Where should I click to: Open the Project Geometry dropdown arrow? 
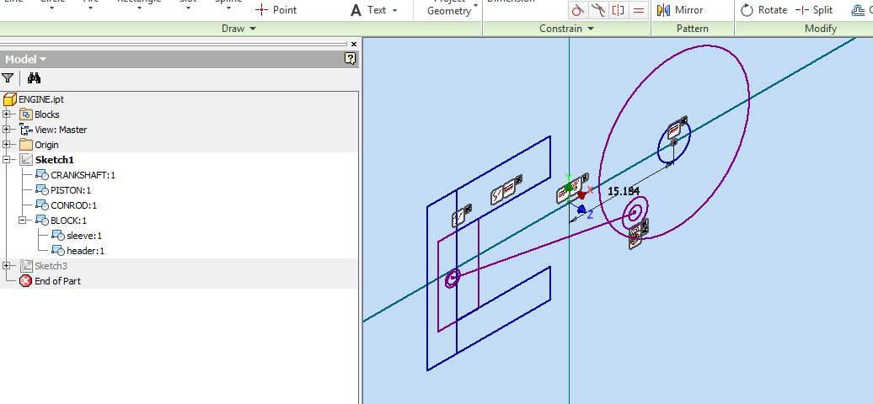pos(475,7)
